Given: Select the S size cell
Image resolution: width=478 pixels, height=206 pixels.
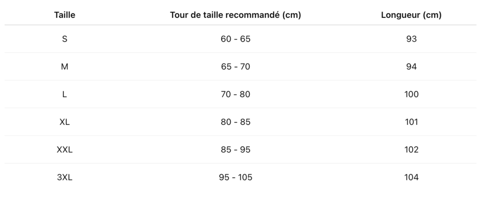Looking at the screenshot, I should [x=64, y=39].
